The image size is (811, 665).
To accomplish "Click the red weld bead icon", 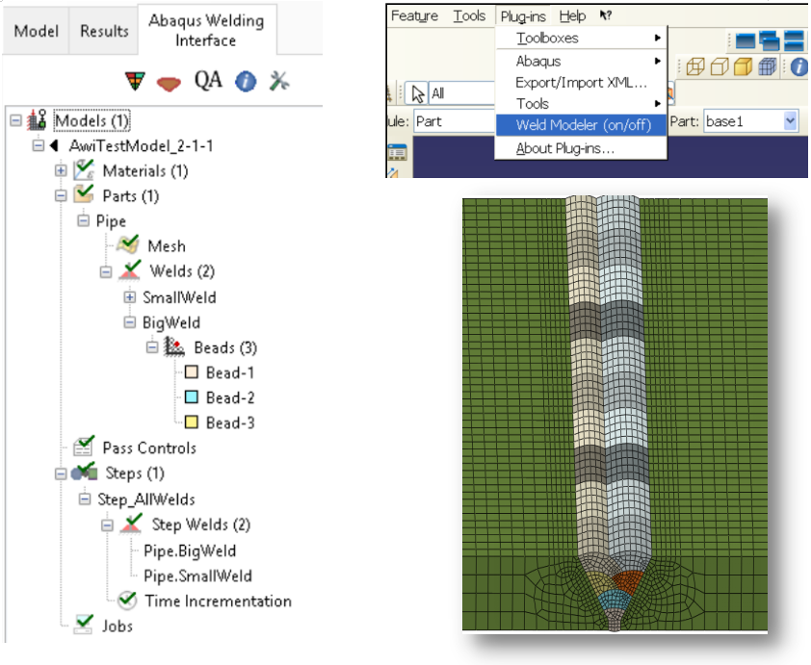I will coord(169,83).
